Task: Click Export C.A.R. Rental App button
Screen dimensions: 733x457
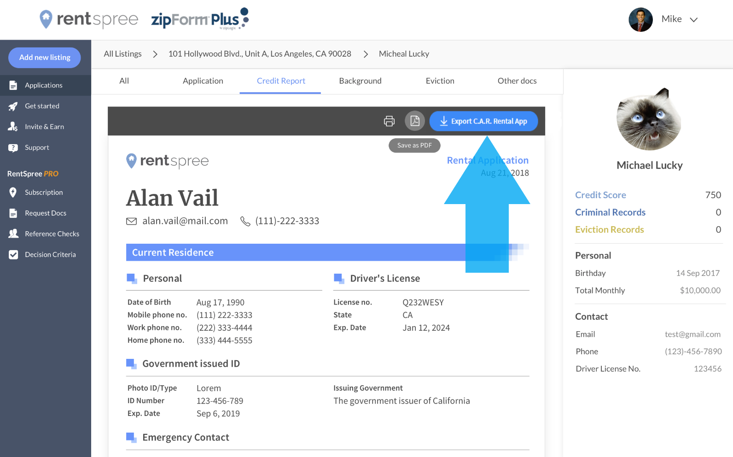Action: pyautogui.click(x=483, y=121)
